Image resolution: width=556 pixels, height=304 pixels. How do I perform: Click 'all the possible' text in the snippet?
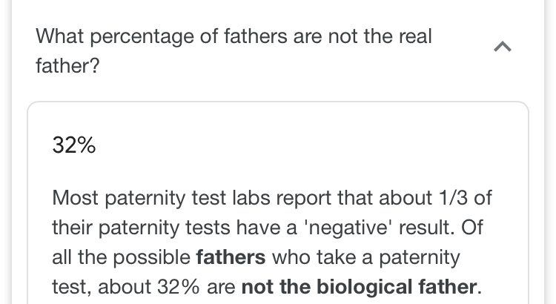click(122, 257)
